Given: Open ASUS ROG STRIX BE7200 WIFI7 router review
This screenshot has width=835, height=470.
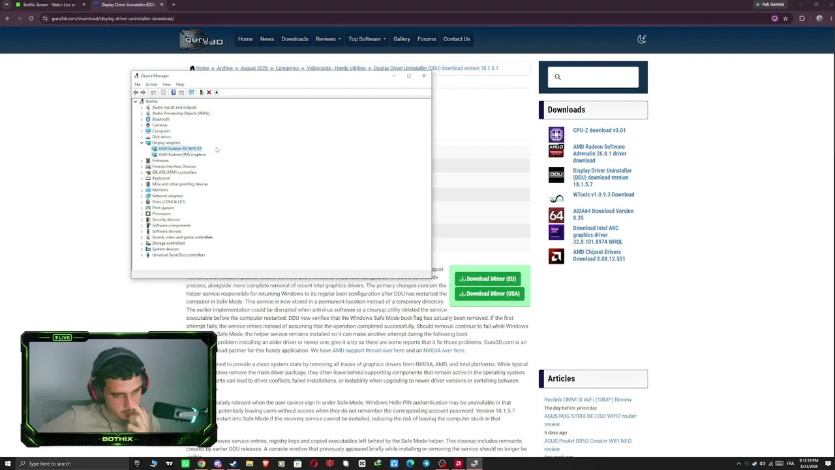Looking at the screenshot, I should pyautogui.click(x=590, y=420).
